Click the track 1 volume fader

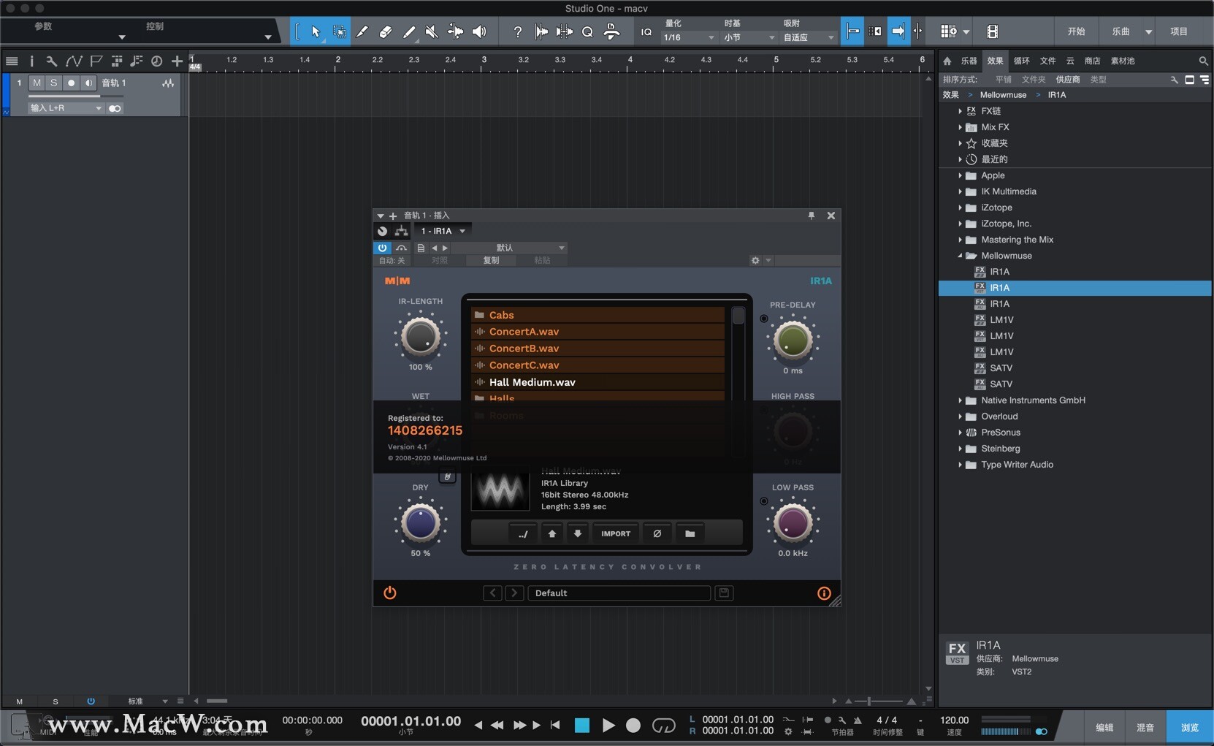click(75, 96)
